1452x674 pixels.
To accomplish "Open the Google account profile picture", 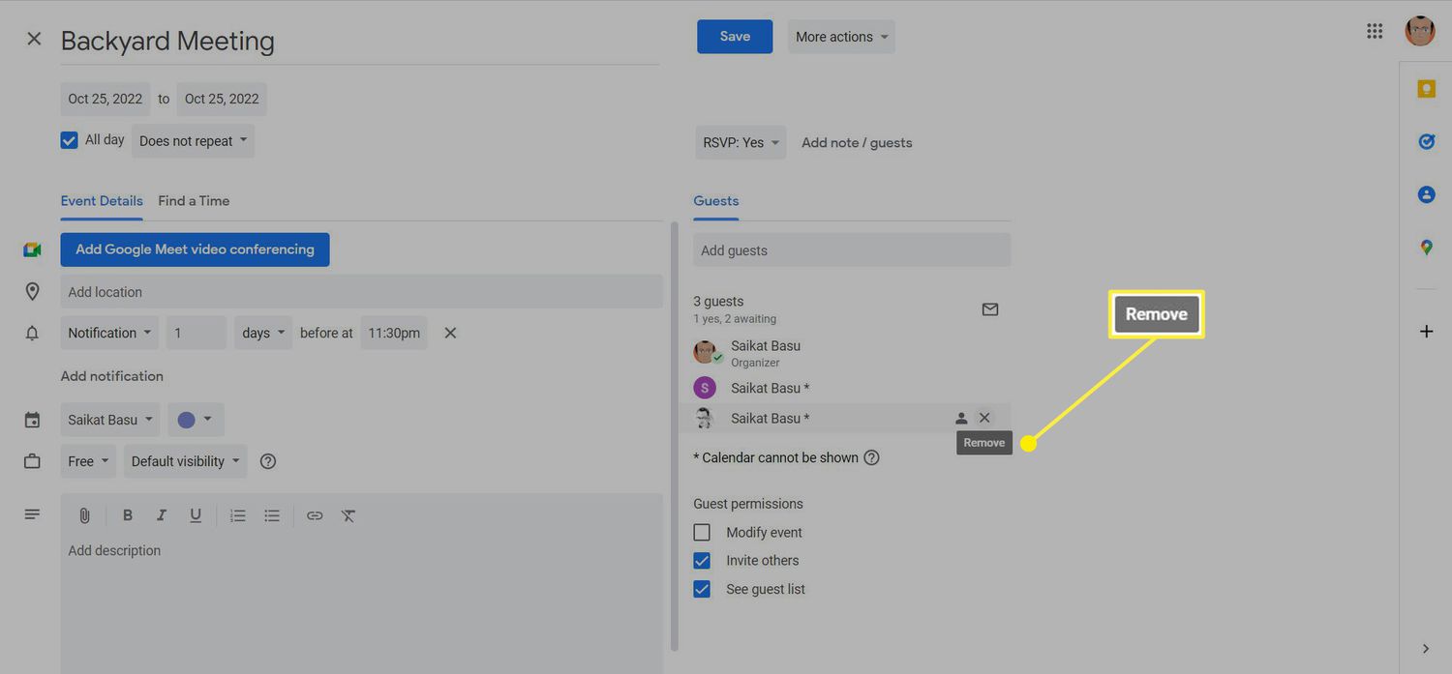I will (x=1420, y=31).
